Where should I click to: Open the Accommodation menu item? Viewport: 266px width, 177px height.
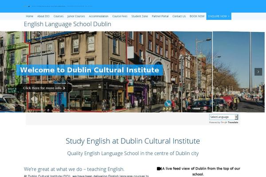(98, 16)
